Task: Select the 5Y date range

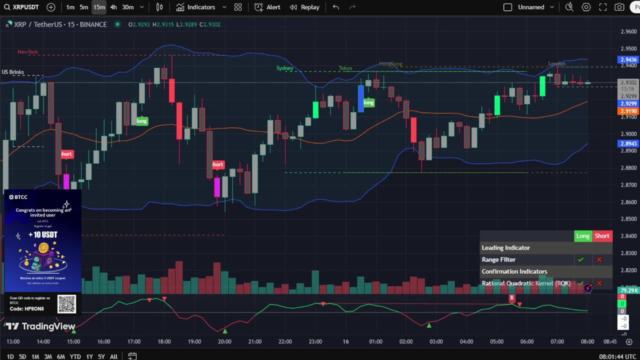Action: coord(101,356)
